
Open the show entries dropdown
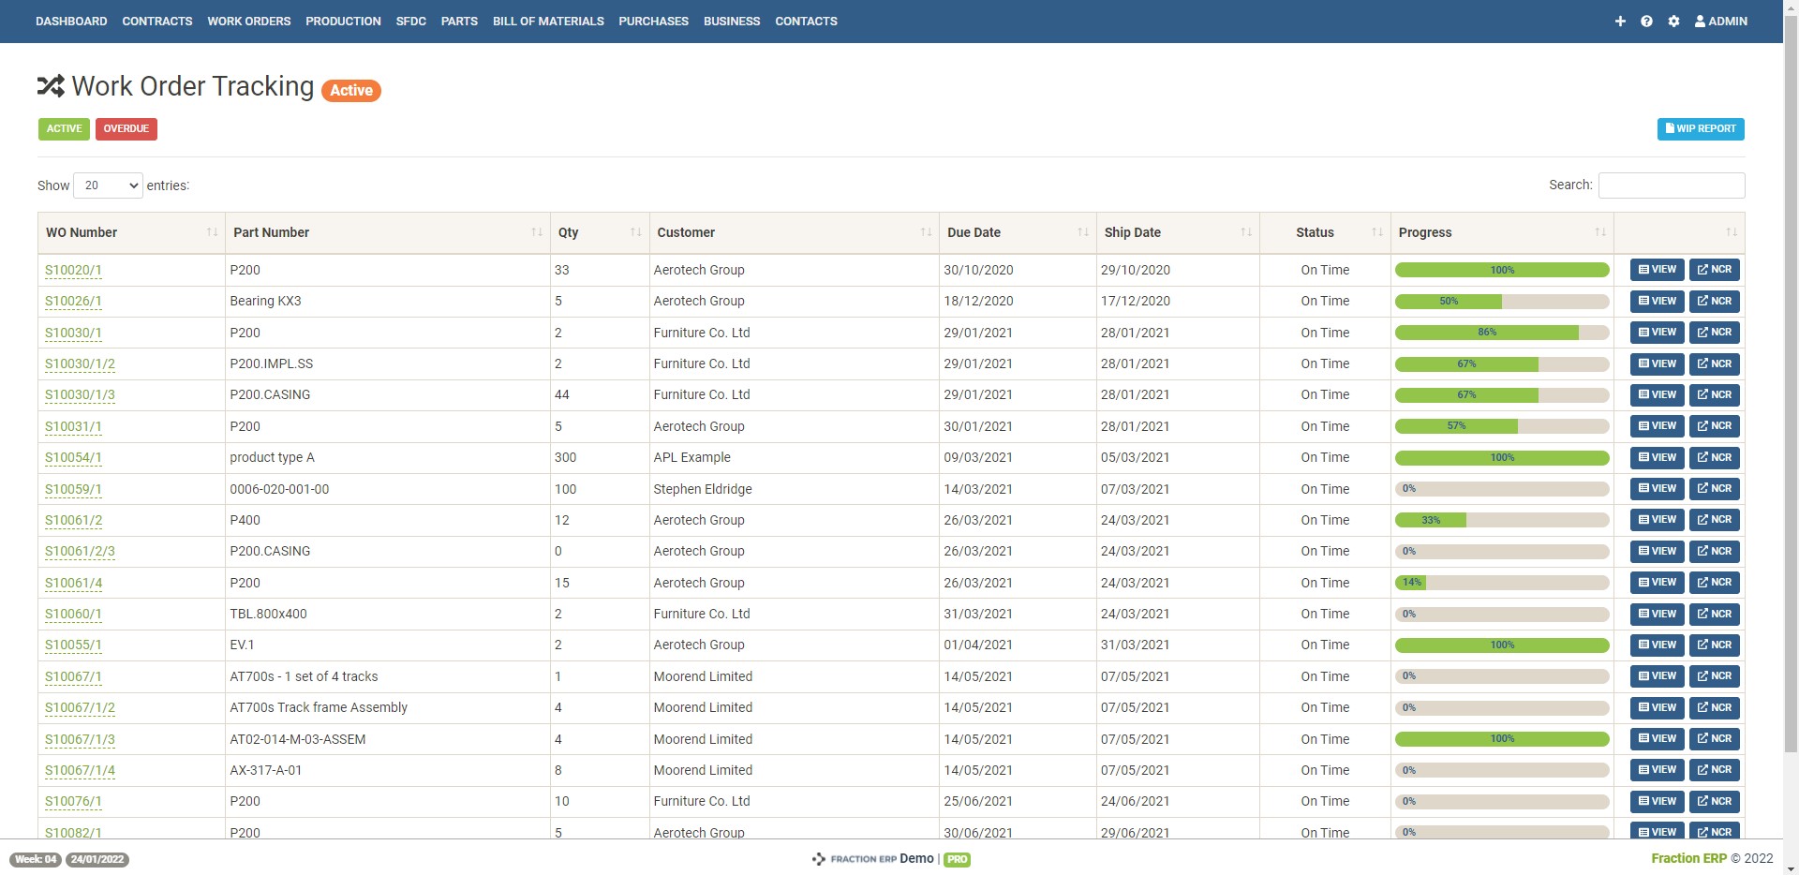(x=108, y=185)
